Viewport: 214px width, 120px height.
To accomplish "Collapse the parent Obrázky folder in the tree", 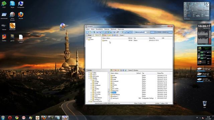I will point(89,78).
